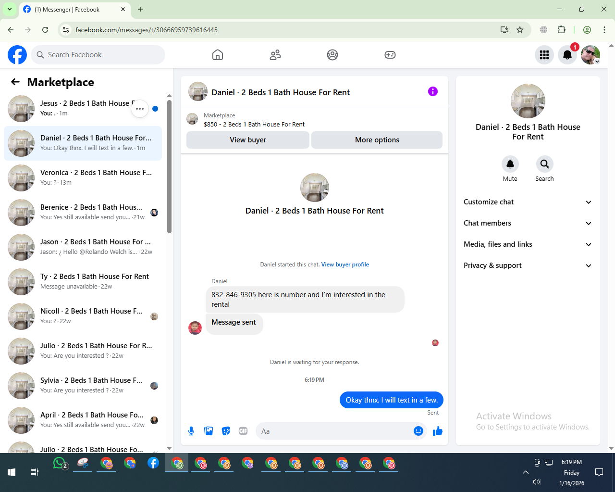Open the Sylvia conversation

[x=83, y=386]
